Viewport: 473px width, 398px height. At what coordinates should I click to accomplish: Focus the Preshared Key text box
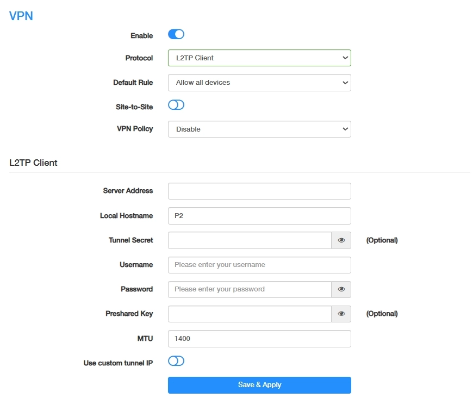coord(250,314)
